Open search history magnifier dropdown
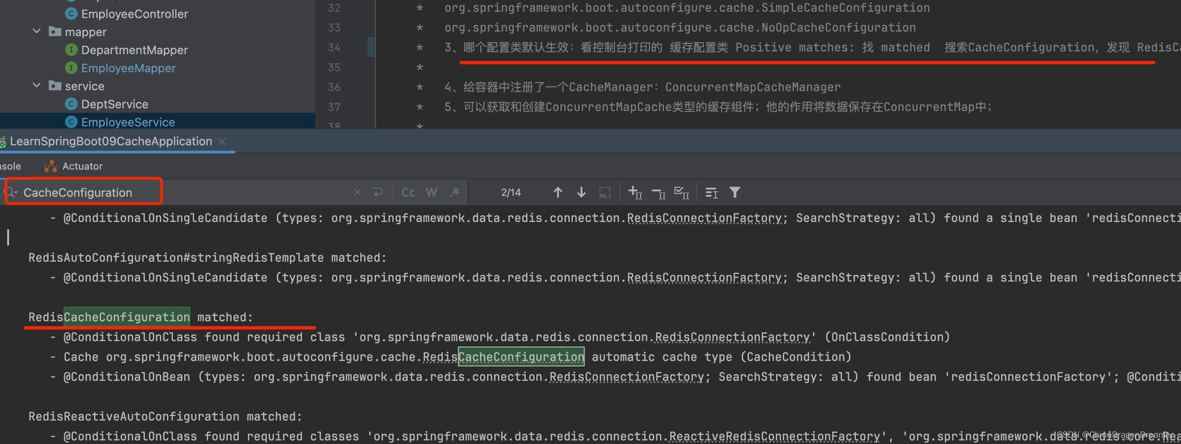 coord(11,193)
